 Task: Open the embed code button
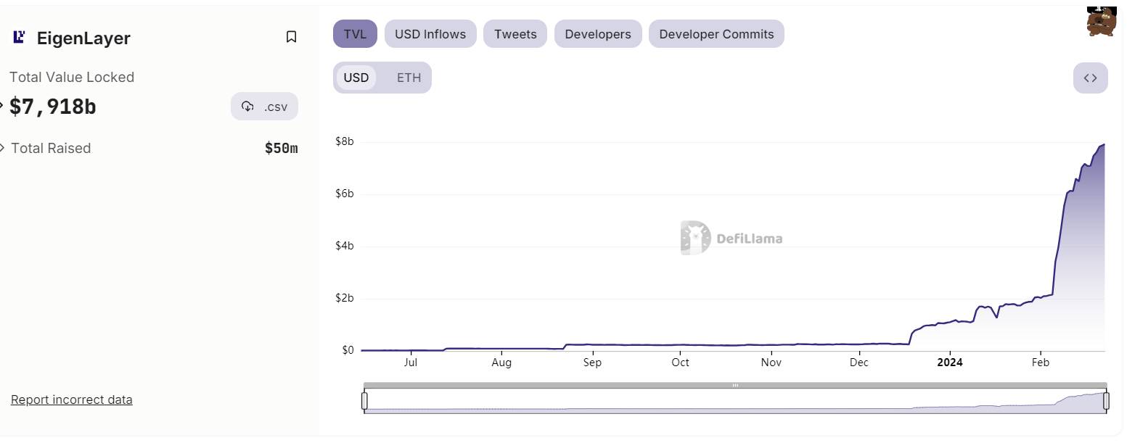pyautogui.click(x=1090, y=78)
